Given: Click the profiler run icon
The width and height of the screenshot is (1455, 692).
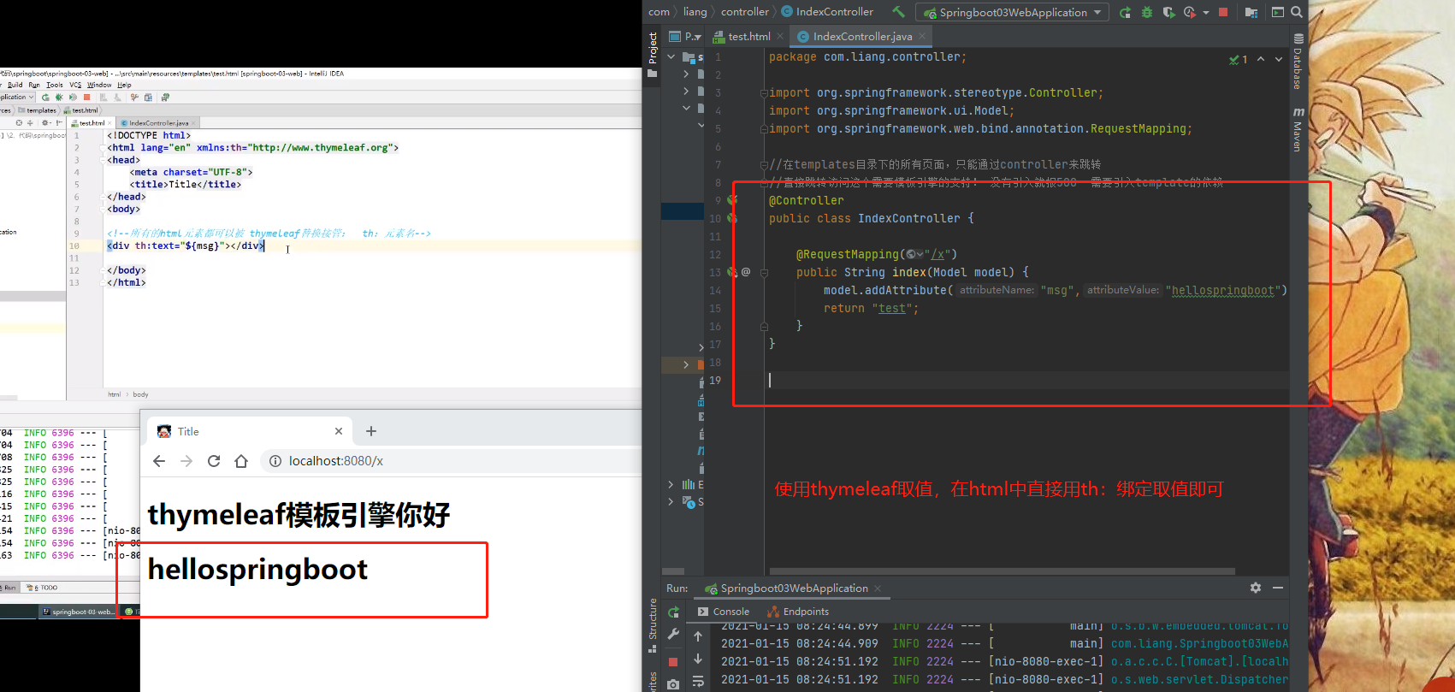Looking at the screenshot, I should click(x=1190, y=12).
